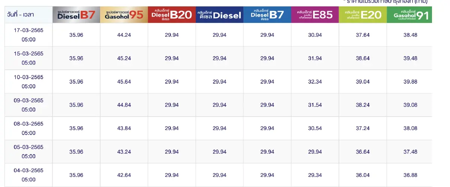Click the Super Power Gasohol 95 header logo
The image size is (450, 187).
tap(124, 15)
